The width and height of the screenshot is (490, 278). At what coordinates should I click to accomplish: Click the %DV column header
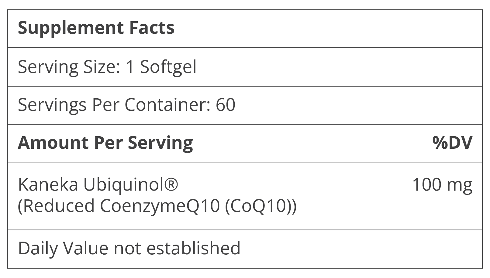[x=452, y=143]
